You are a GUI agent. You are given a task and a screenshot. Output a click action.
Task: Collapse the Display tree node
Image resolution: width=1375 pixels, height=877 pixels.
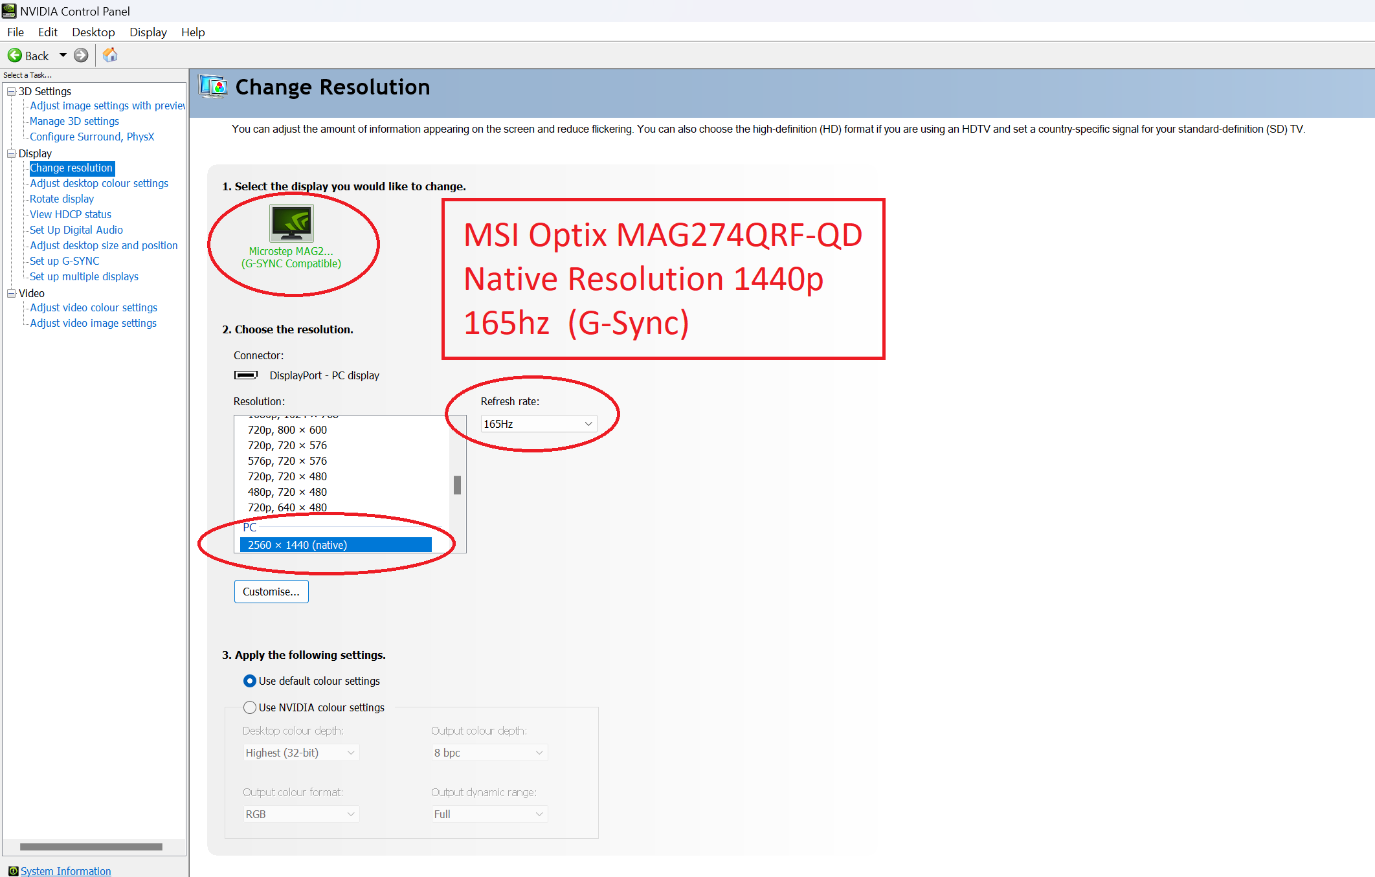(x=12, y=154)
